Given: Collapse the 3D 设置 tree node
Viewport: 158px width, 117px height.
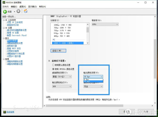Looking at the screenshot, I should click(x=4, y=28).
